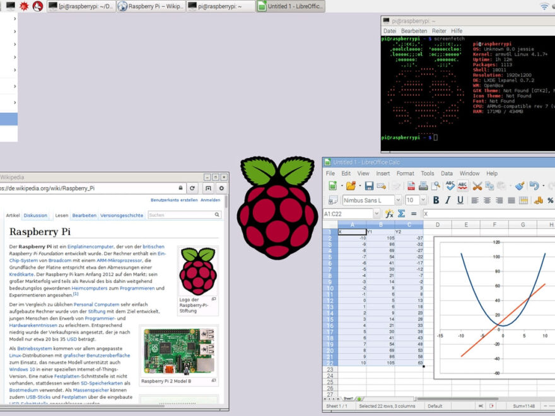Viewport: 555px width, 416px height.
Task: Click the email document envelope icon
Action: point(381,186)
